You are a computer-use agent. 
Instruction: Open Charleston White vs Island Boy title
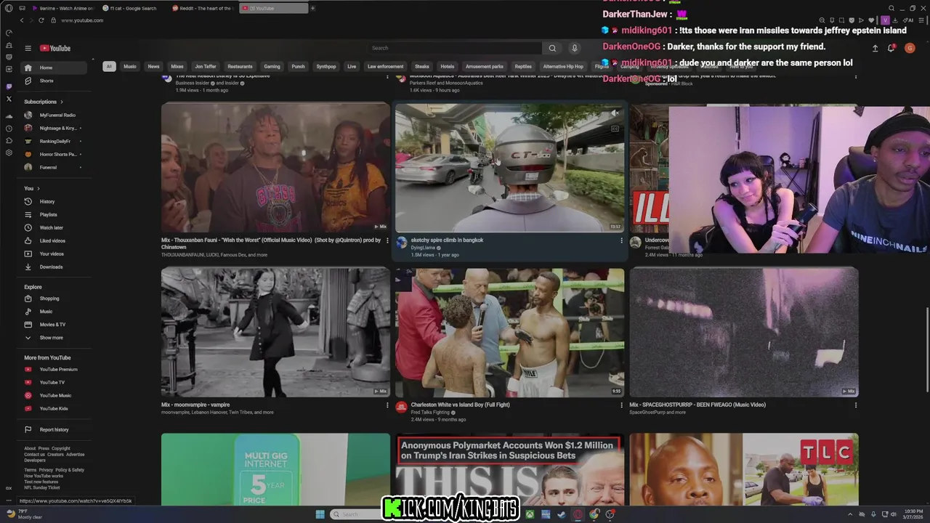pos(461,405)
